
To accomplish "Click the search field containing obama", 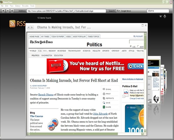I will pos(158,11).
